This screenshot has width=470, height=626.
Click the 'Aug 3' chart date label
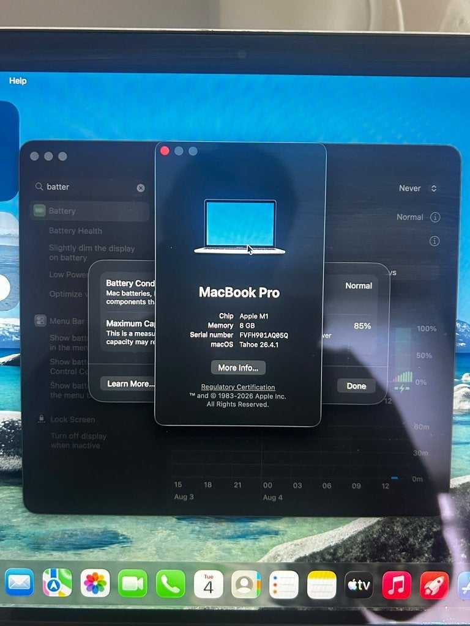tap(184, 496)
